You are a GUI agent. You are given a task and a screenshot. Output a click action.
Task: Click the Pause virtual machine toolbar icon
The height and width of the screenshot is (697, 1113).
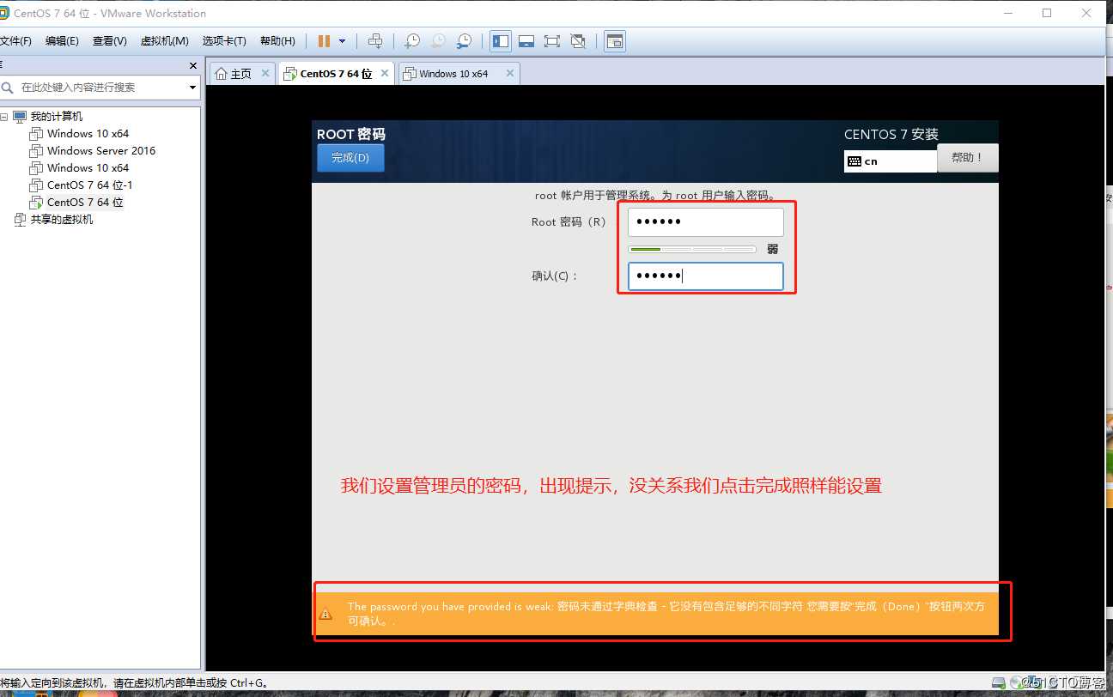324,41
